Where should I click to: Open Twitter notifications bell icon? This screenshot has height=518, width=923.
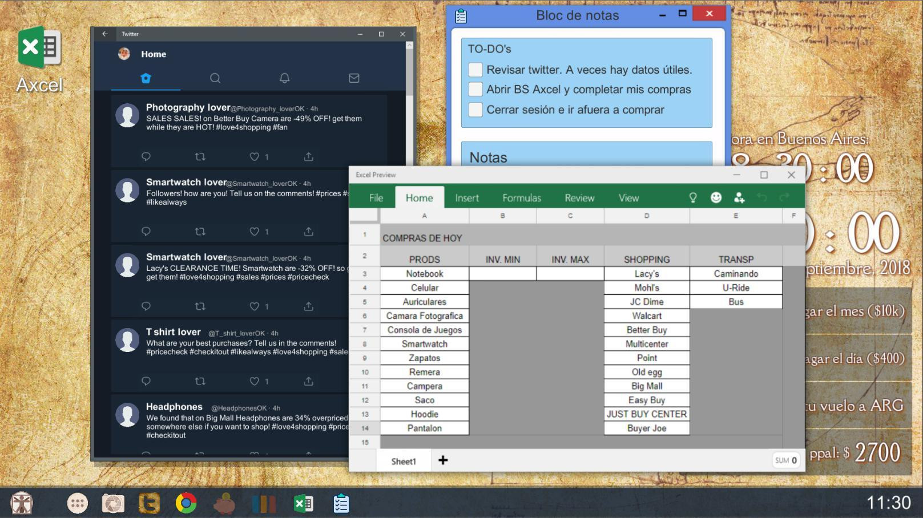pos(284,78)
